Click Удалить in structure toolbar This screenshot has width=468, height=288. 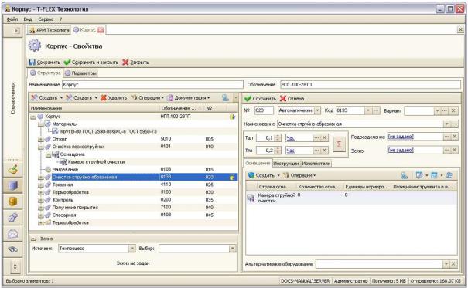[114, 98]
